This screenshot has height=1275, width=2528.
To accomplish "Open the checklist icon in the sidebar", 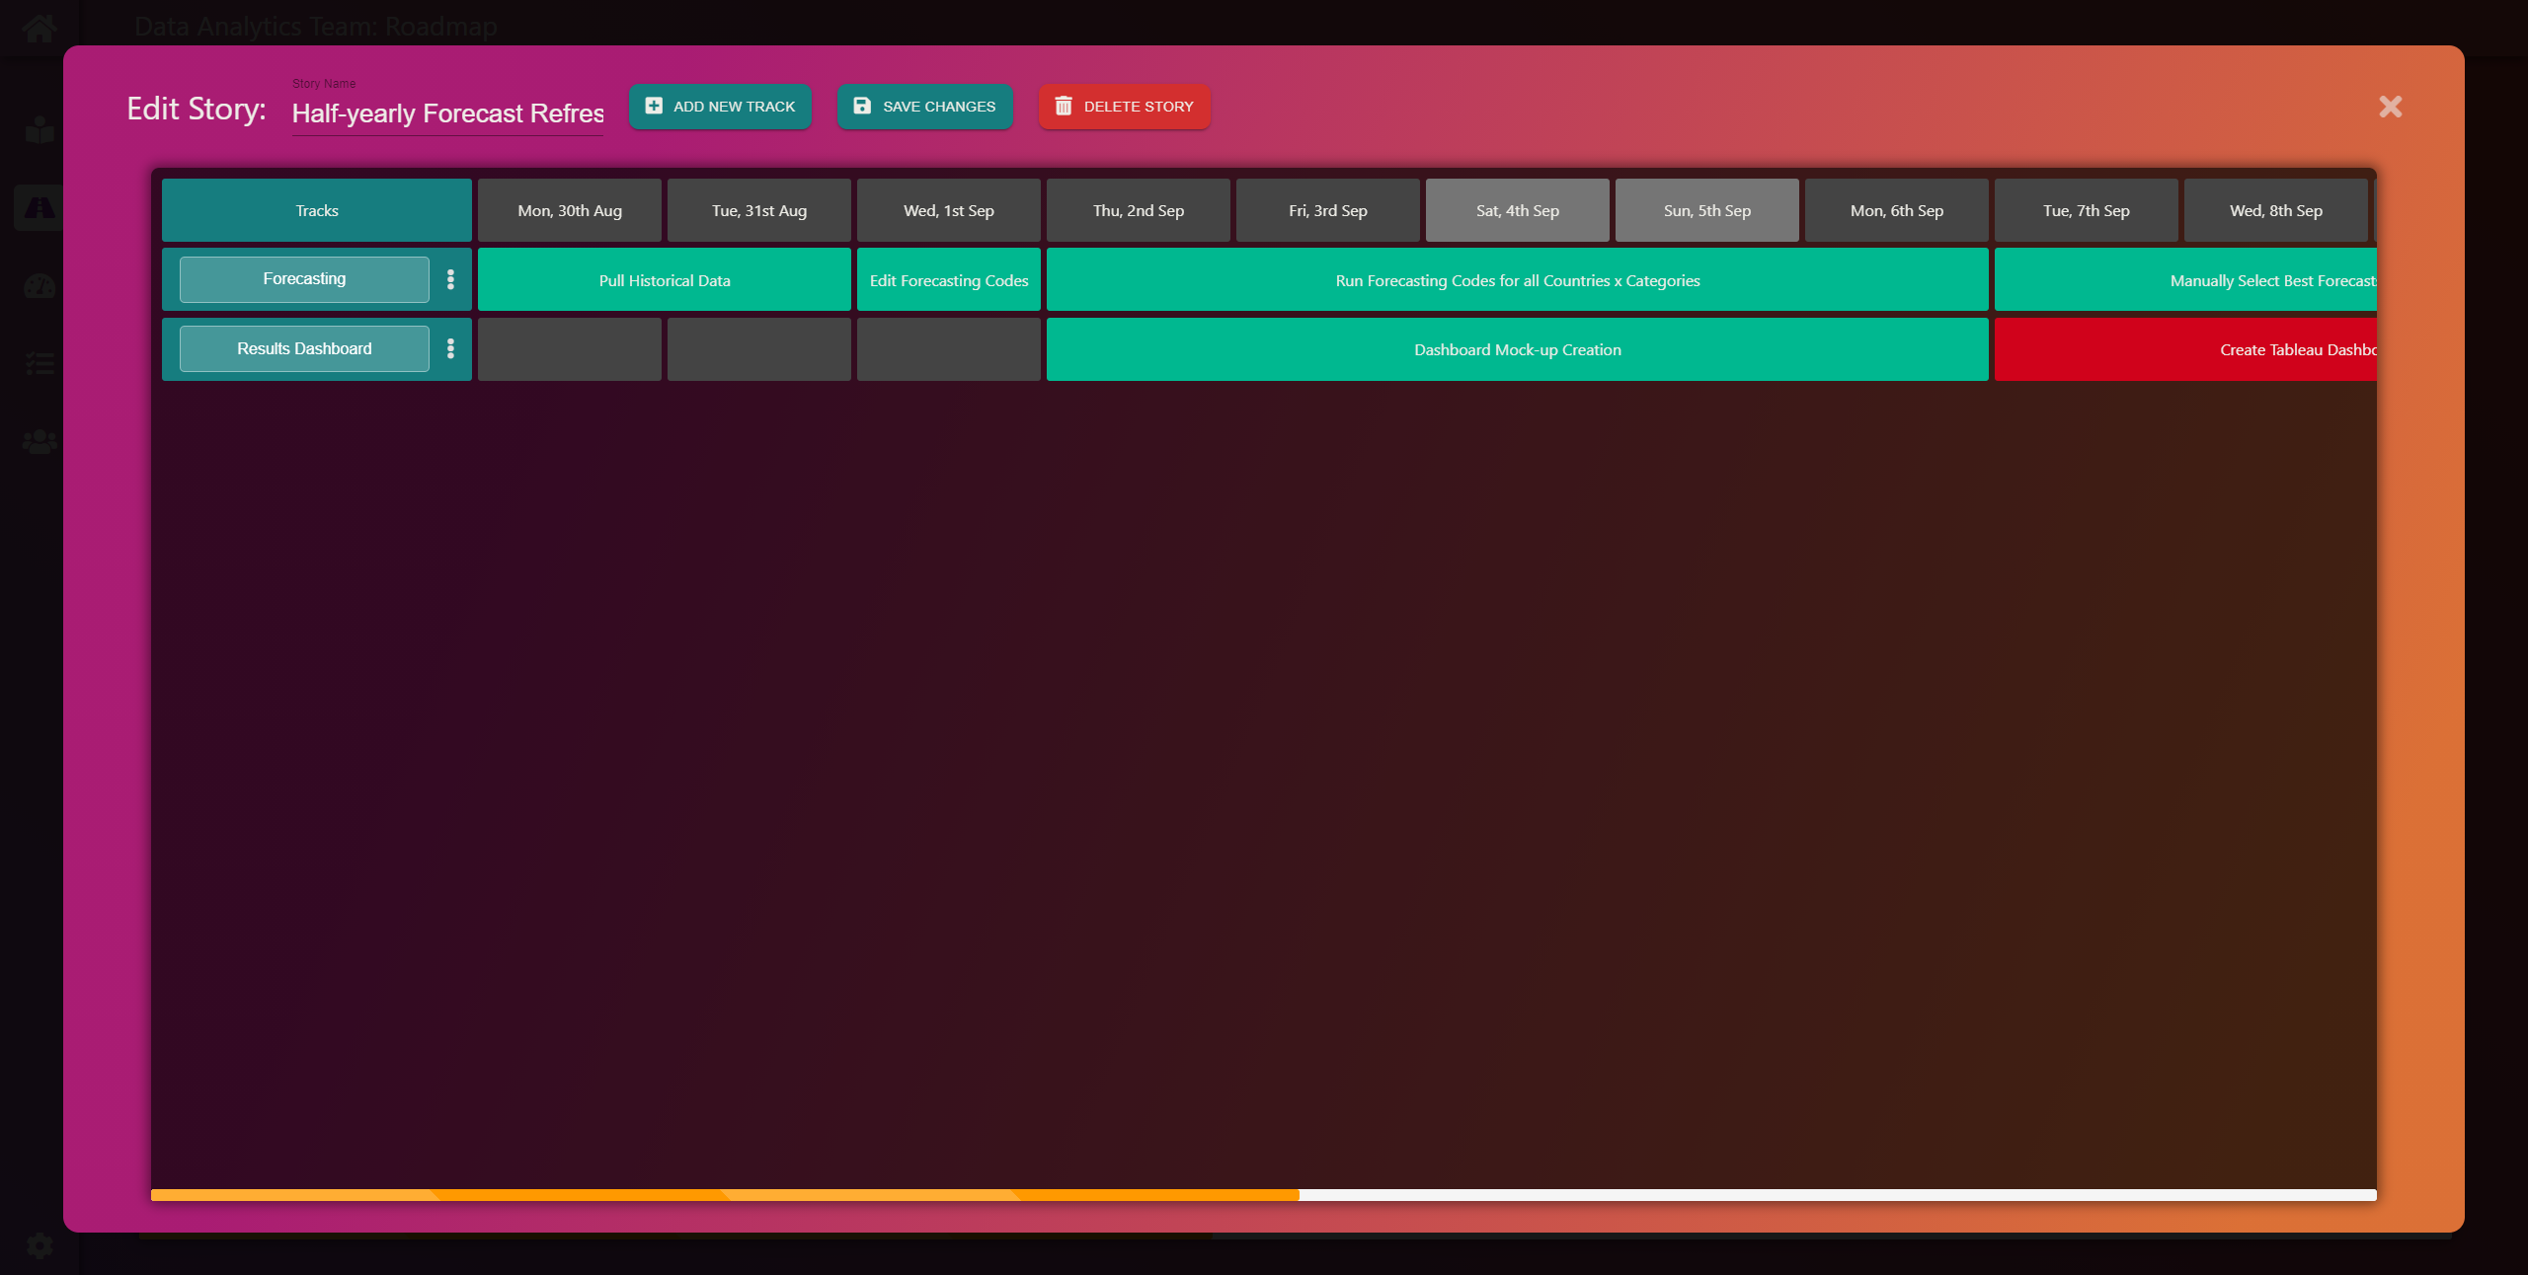I will pyautogui.click(x=39, y=364).
